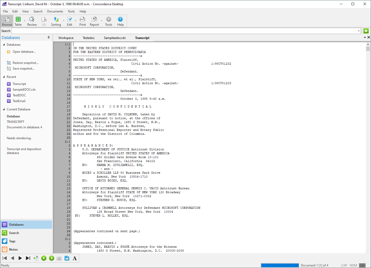Switch to Sampleedoccdv tab
This screenshot has width=371, height=268.
pyautogui.click(x=115, y=38)
